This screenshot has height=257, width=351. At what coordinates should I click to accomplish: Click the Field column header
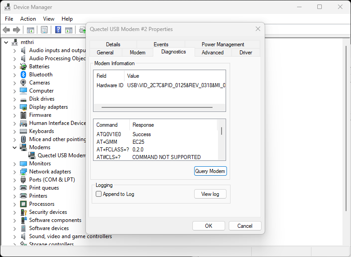coord(109,76)
